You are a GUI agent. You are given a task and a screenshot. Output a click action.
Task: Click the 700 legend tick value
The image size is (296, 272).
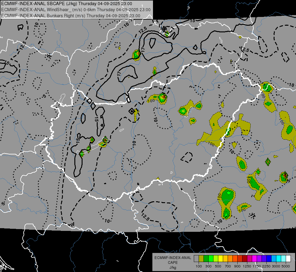(228, 266)
